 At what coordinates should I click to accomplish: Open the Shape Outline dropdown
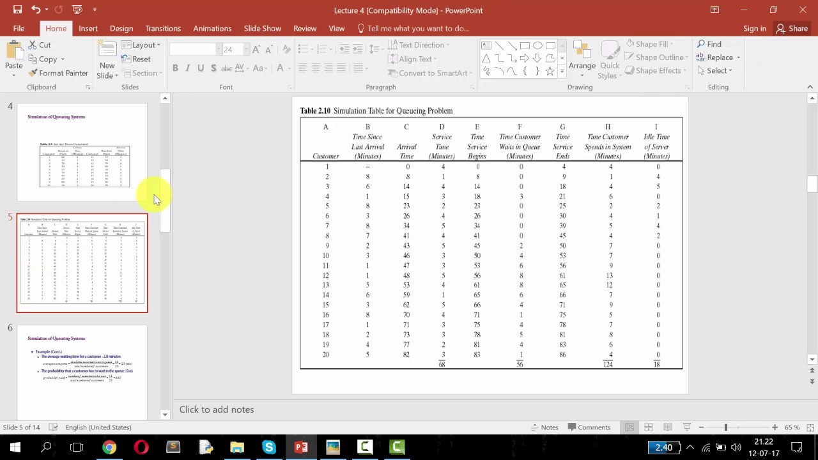[x=655, y=57]
